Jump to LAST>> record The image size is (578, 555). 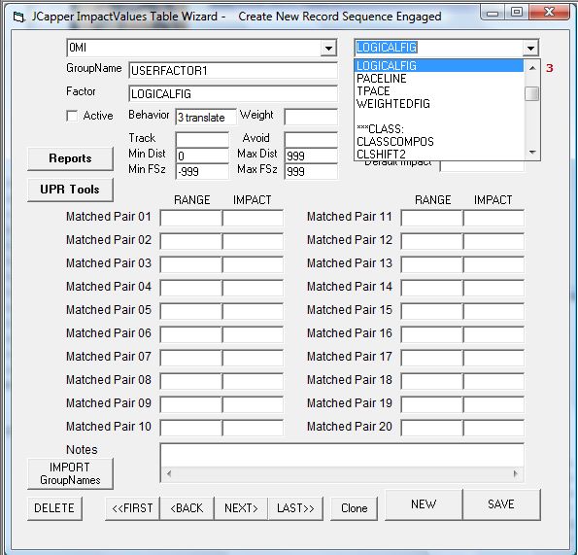tap(295, 508)
